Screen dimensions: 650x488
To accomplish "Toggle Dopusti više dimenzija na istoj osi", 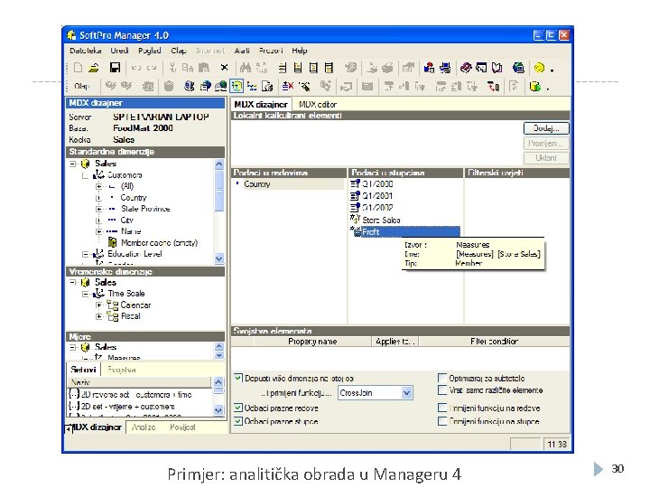I will (x=238, y=378).
